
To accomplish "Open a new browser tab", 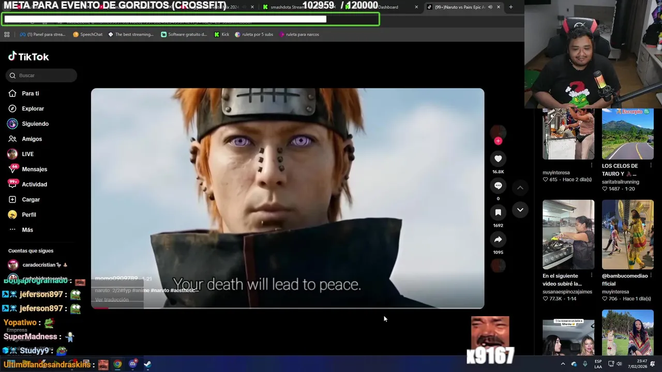I will pyautogui.click(x=511, y=7).
